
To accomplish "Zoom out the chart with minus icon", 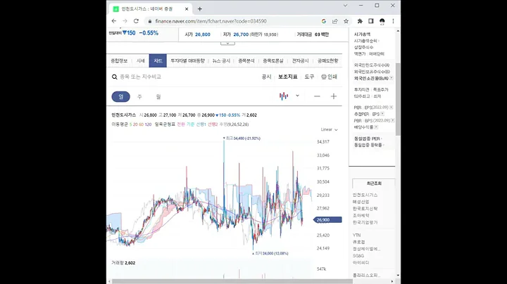I will (317, 96).
